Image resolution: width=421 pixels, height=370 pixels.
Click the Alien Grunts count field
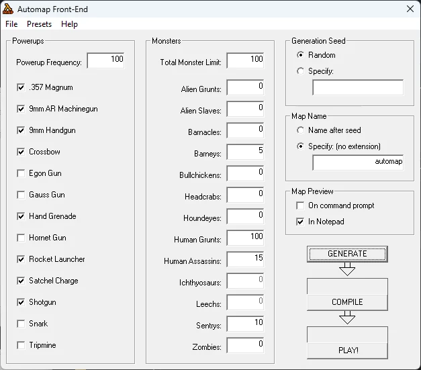click(245, 87)
